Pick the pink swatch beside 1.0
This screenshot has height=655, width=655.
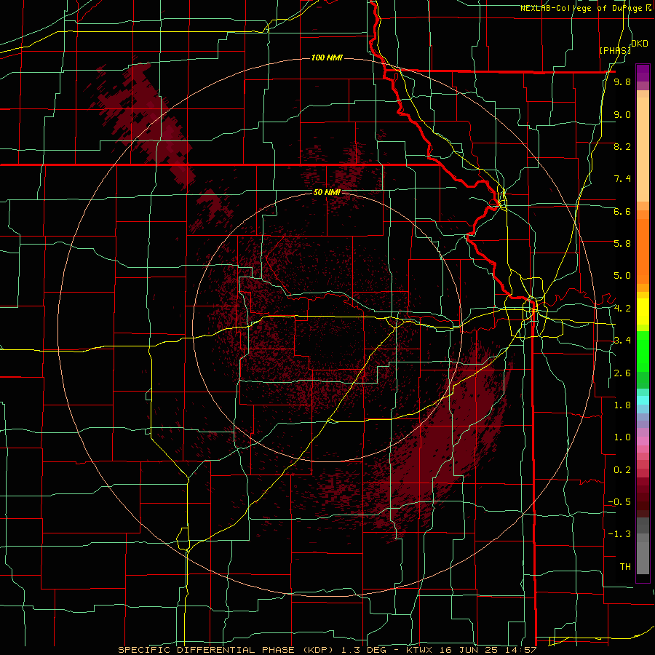coord(643,440)
